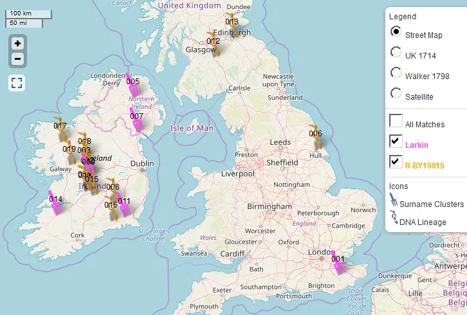Switch to UK 1714 map layer
467x315 pixels.
tap(396, 53)
